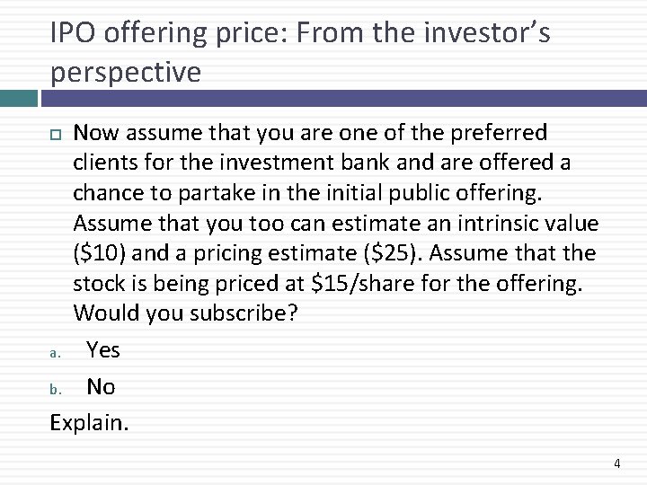
Task: Click the word 'preferred' in the first line
Action: (493, 133)
